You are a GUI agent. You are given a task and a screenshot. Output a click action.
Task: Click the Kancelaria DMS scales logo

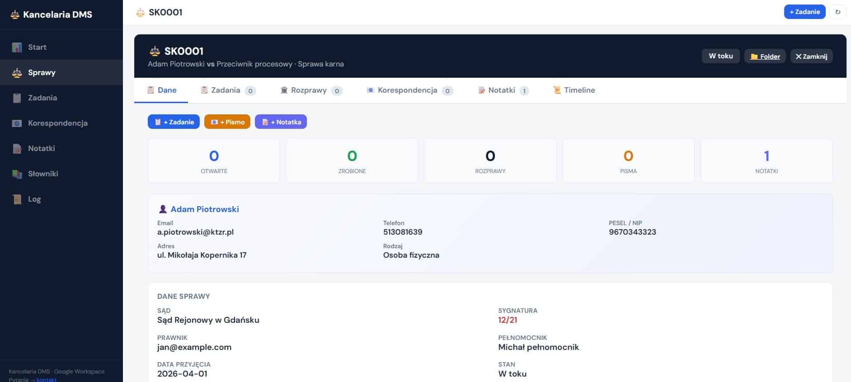[x=15, y=14]
